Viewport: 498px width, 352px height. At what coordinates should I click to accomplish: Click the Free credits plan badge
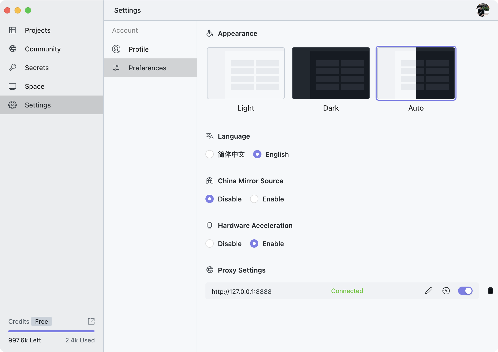[x=41, y=321]
